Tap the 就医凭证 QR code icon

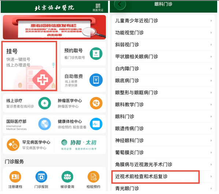click(x=98, y=6)
